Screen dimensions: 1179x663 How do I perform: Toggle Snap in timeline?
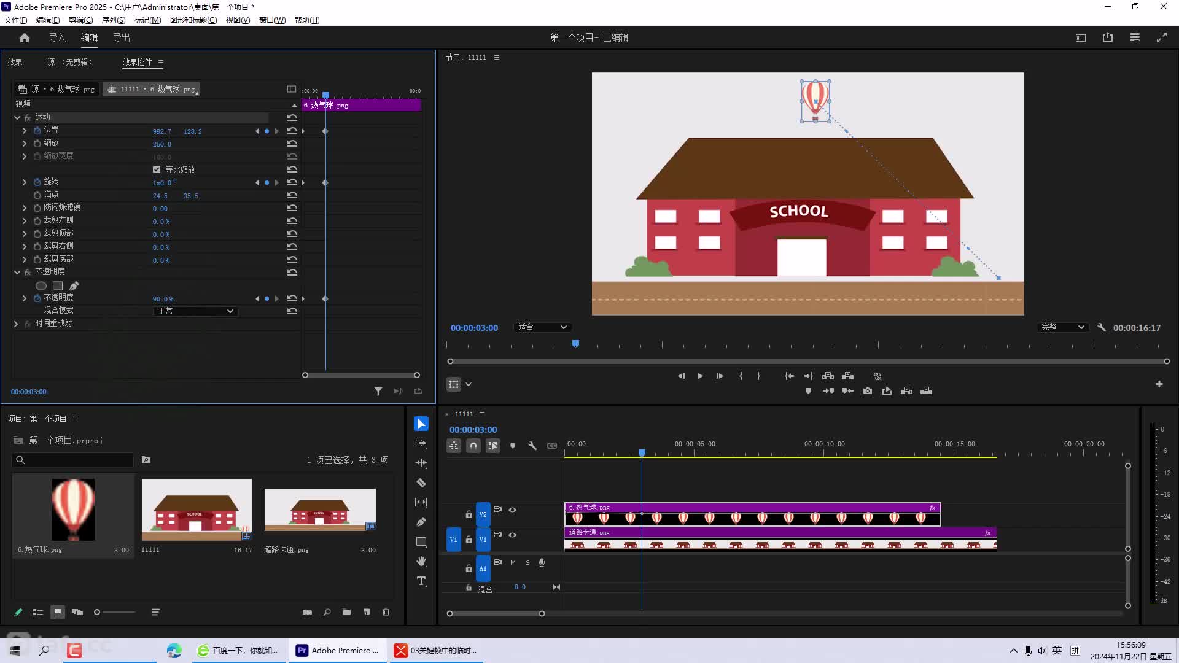[x=473, y=446]
